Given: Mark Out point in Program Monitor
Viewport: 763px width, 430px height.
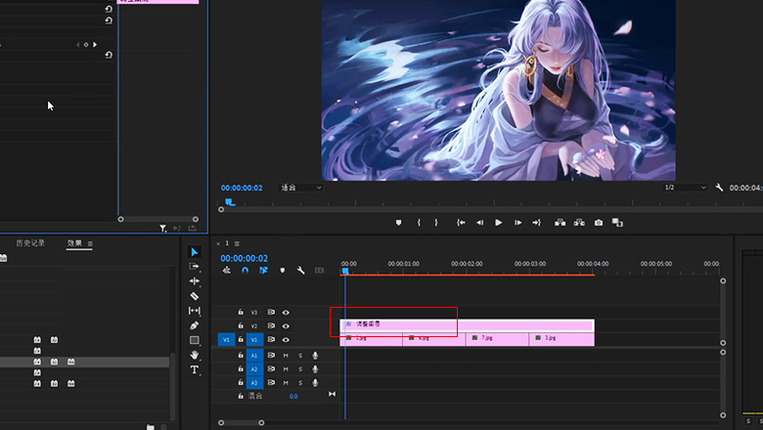Looking at the screenshot, I should (x=436, y=223).
